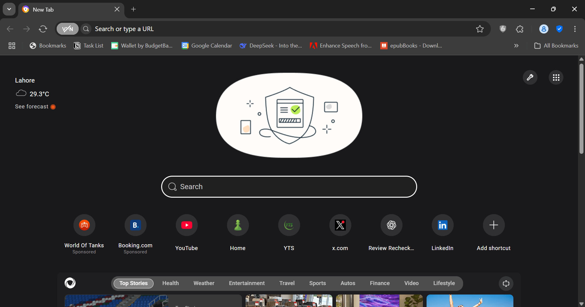Go forward with the forward arrow
585x307 pixels.
click(27, 29)
